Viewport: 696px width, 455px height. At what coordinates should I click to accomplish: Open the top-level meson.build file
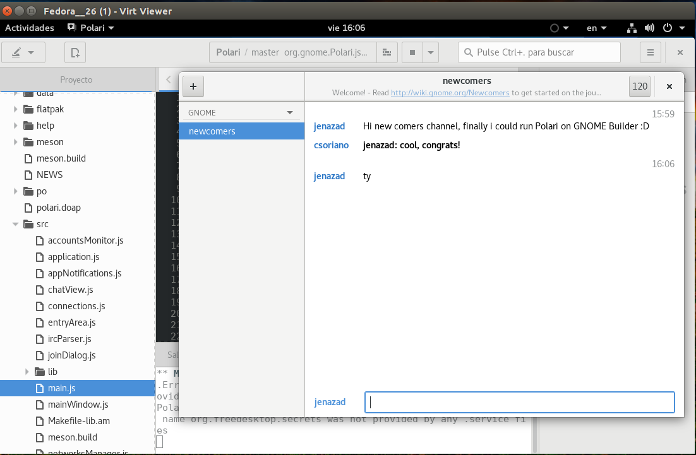[61, 158]
